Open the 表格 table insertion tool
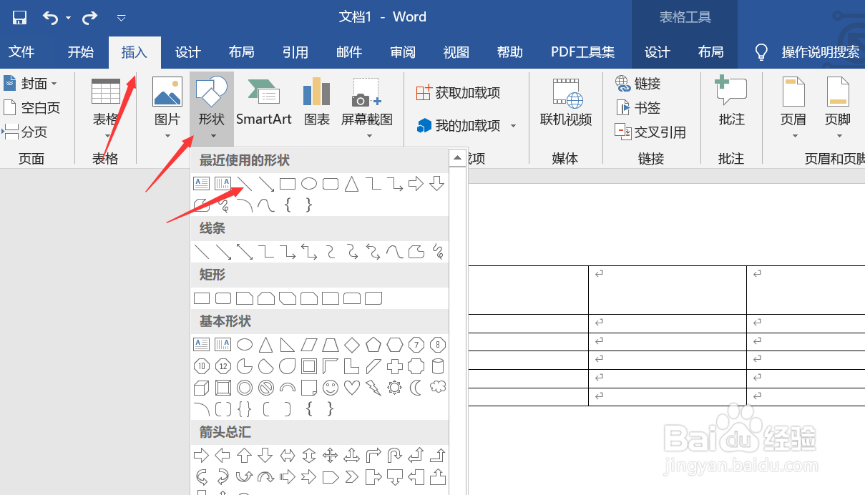 pos(105,100)
